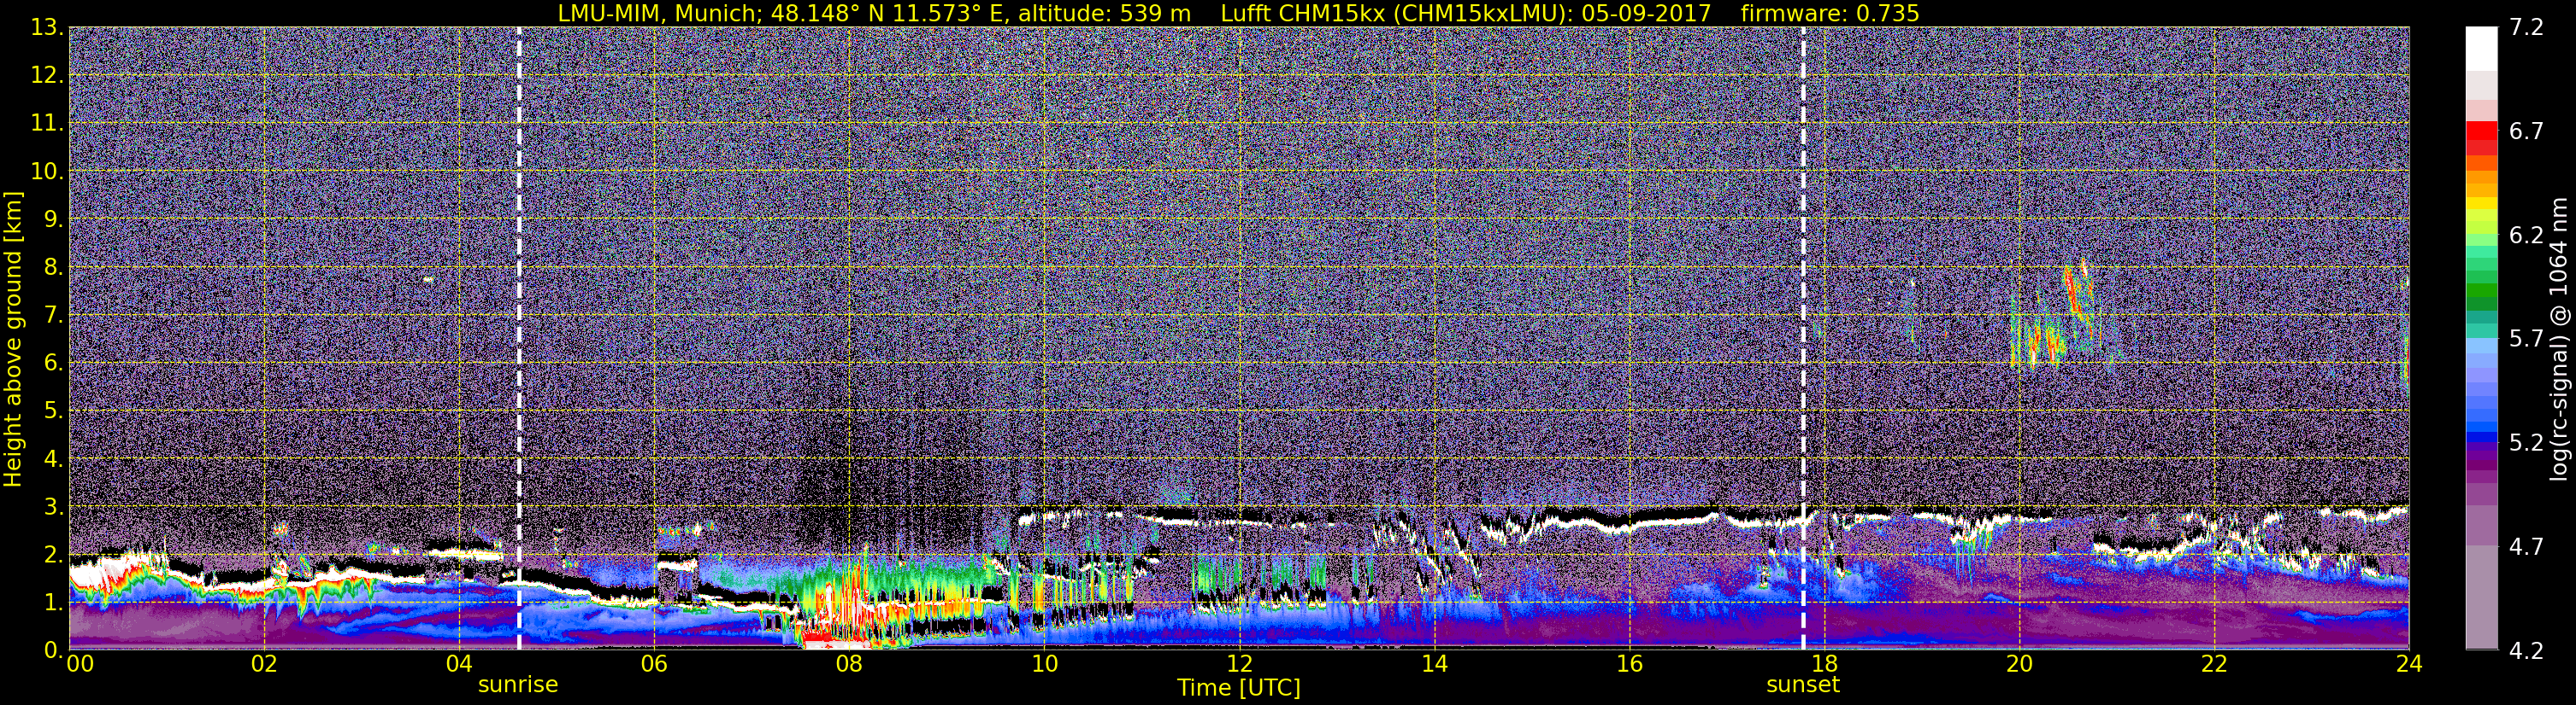Click the height axis tick label 8
Image resolution: width=2576 pixels, height=705 pixels.
click(x=54, y=268)
